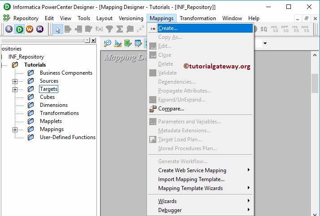Open the Source Analyzer magnifier icon
The image size is (320, 216).
[108, 43]
